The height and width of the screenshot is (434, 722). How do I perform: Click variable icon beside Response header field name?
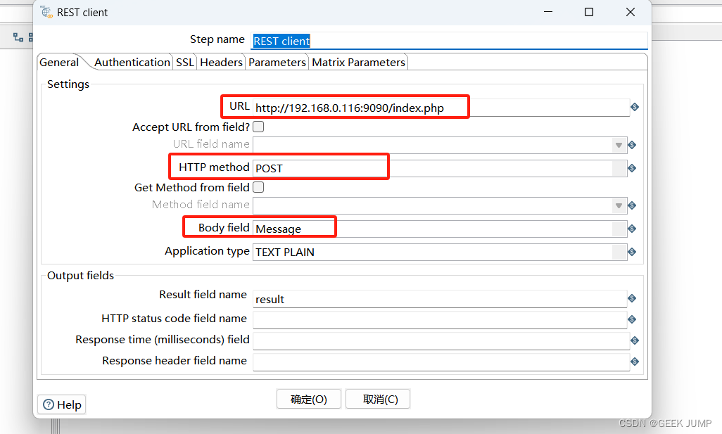(x=635, y=362)
